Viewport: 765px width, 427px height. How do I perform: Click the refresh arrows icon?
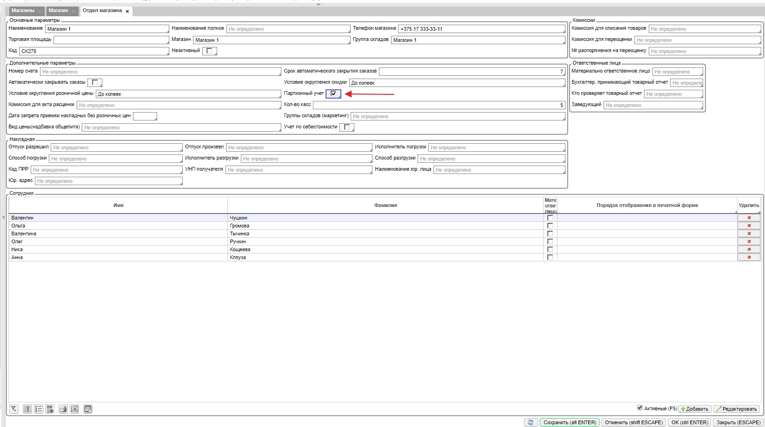coord(530,422)
